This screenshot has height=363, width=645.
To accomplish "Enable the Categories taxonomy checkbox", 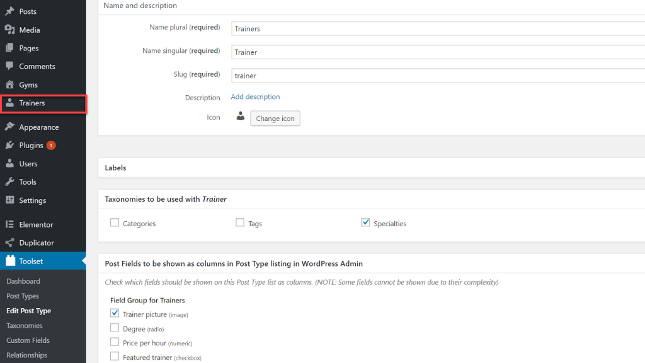I will coord(115,222).
